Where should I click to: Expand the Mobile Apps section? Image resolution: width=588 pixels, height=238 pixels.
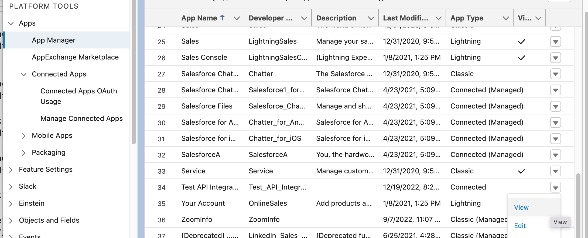pos(24,136)
